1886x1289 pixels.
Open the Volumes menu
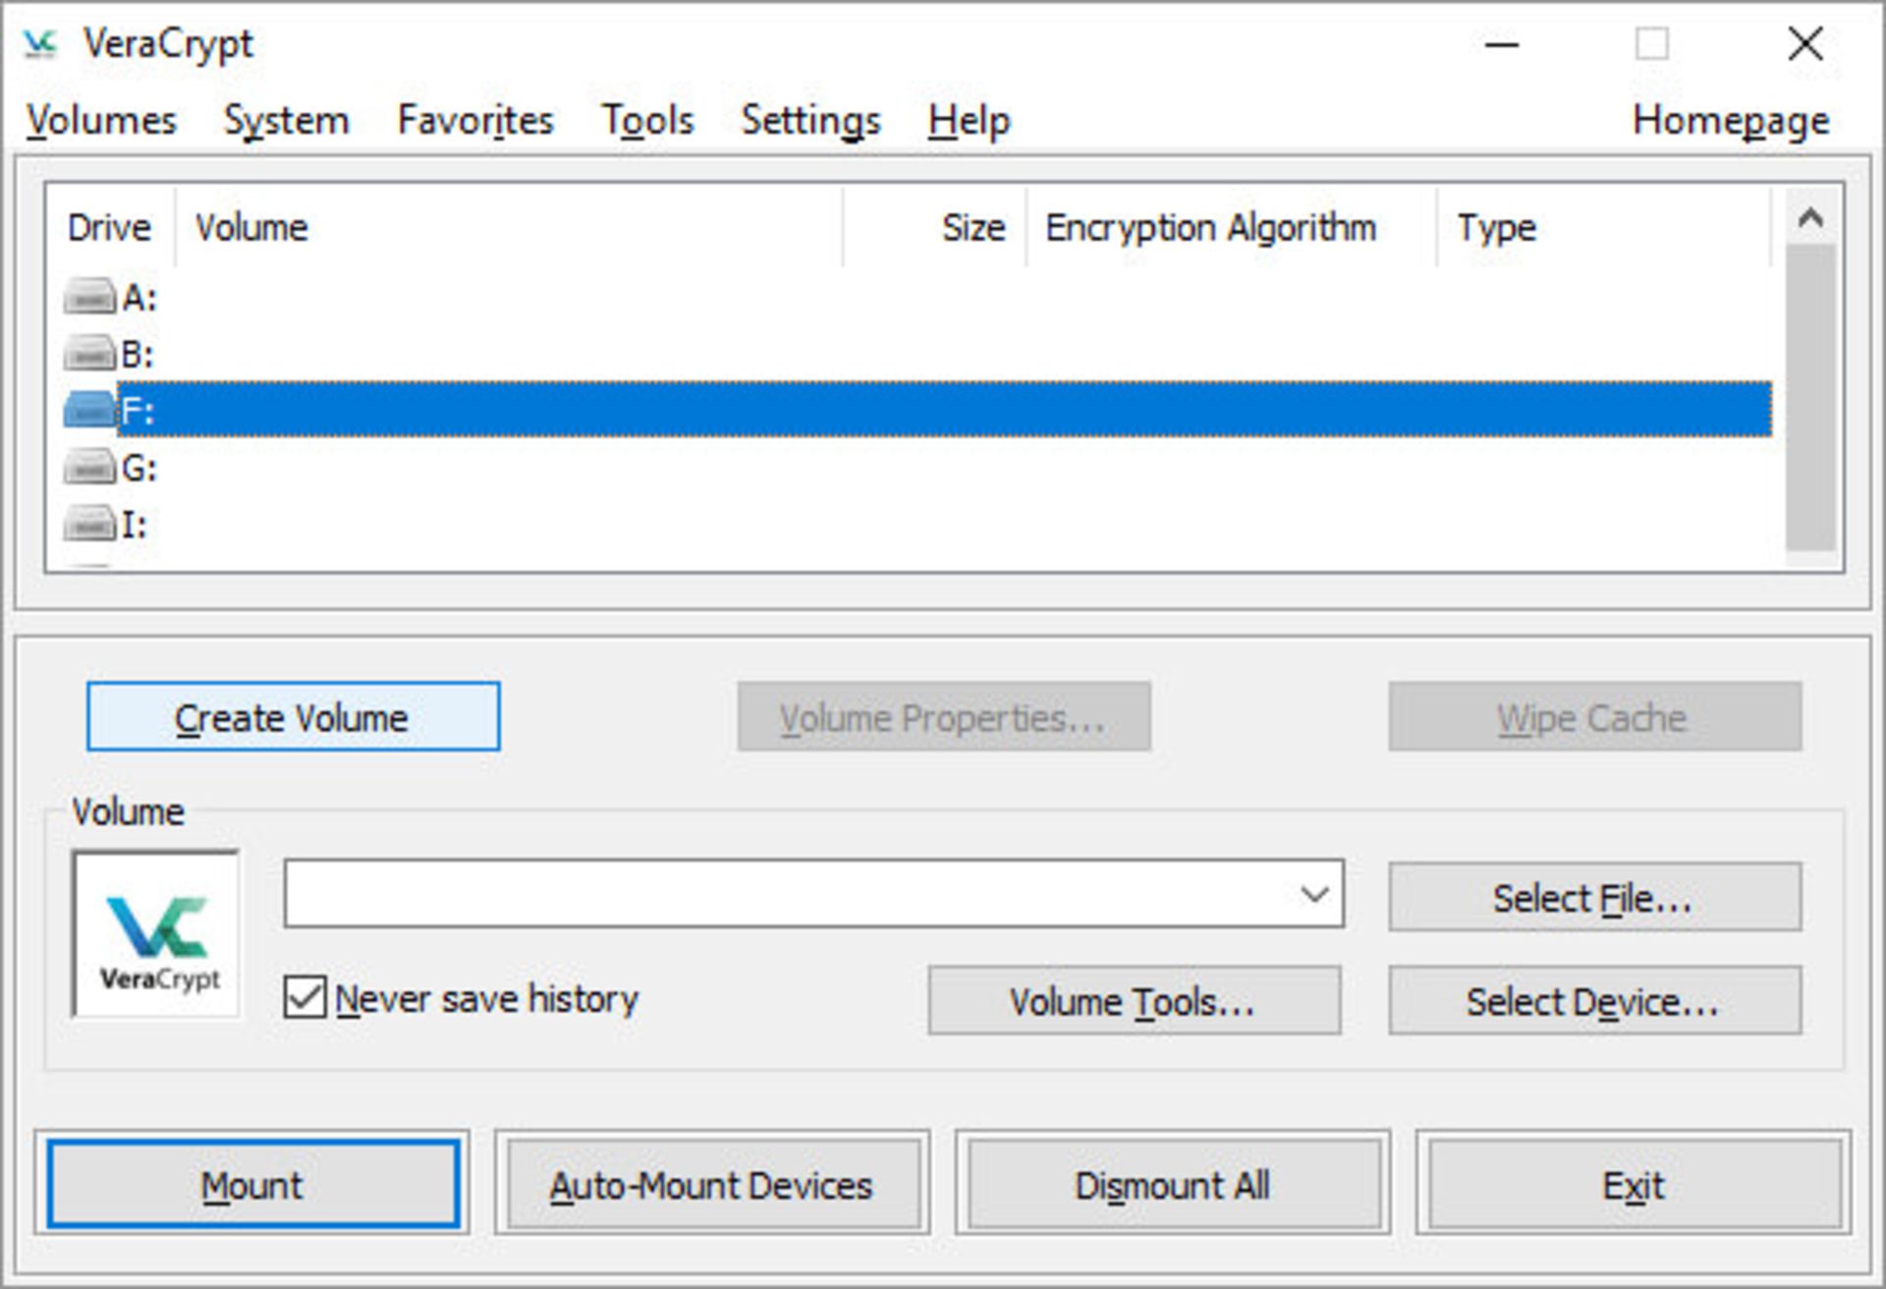point(101,120)
